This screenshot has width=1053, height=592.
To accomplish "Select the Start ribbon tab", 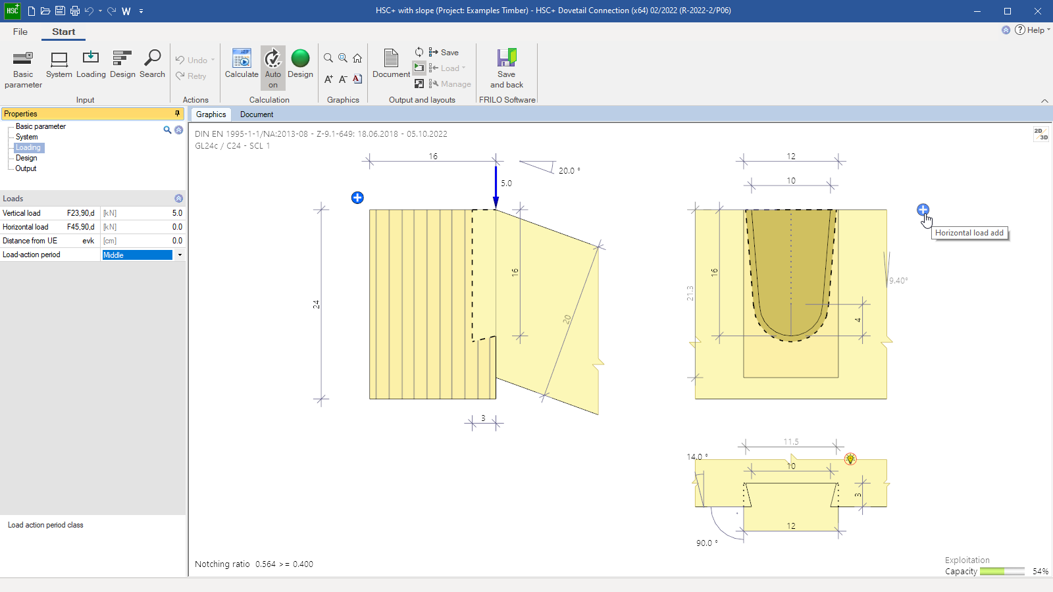I will 64,32.
